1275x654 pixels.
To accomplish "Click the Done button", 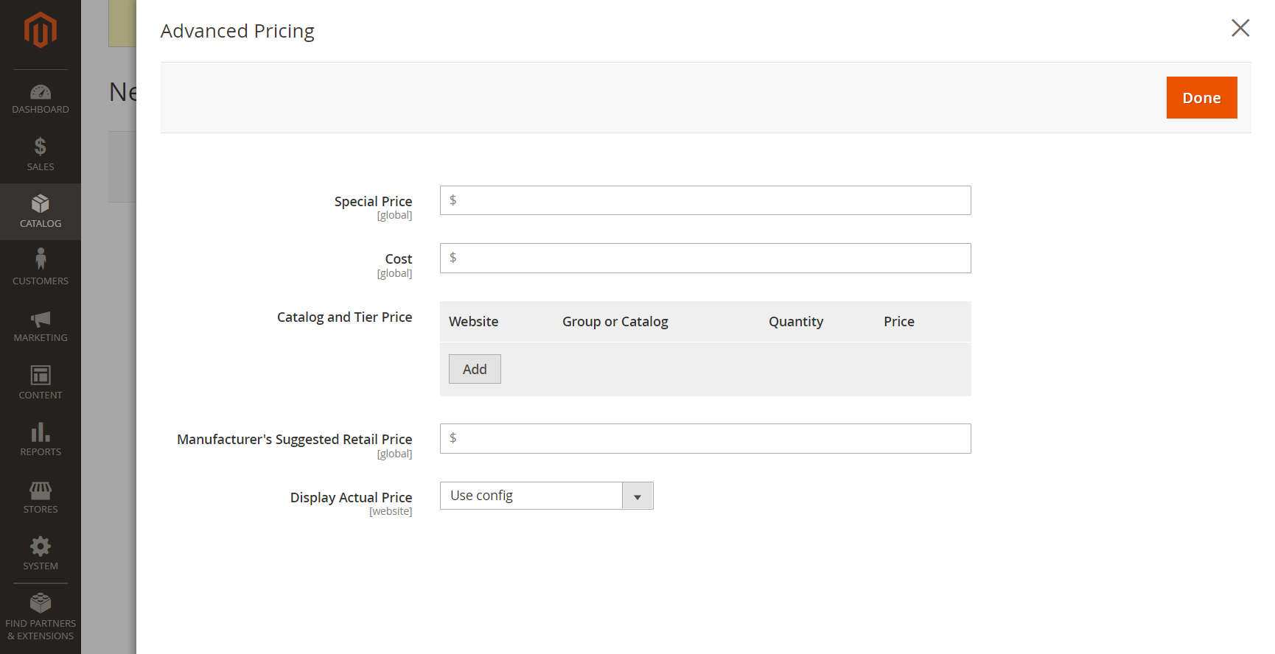I will (1201, 98).
